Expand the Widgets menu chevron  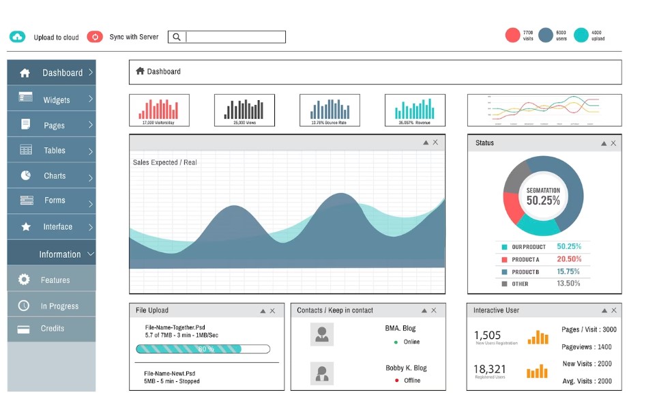pos(91,100)
